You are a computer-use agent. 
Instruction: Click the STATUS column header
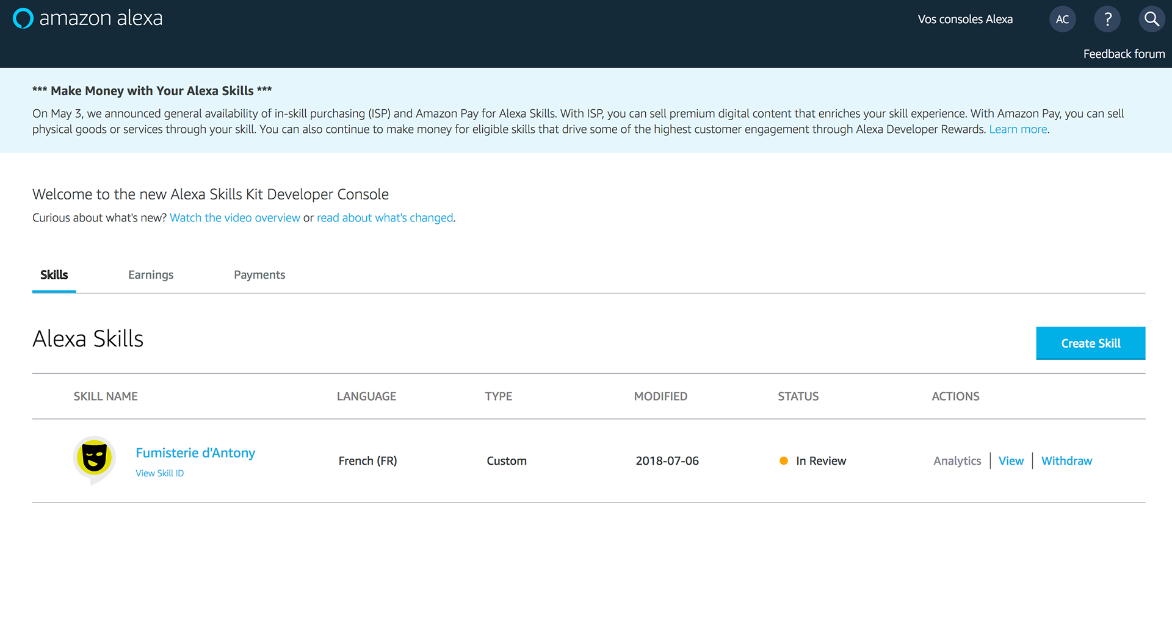(x=798, y=396)
